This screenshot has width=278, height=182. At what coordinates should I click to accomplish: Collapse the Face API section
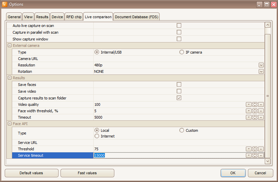click(10, 124)
